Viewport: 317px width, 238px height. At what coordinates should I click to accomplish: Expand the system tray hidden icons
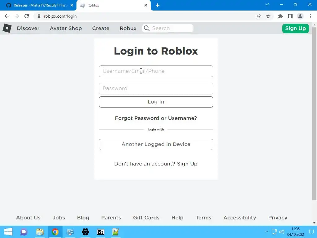(267, 232)
